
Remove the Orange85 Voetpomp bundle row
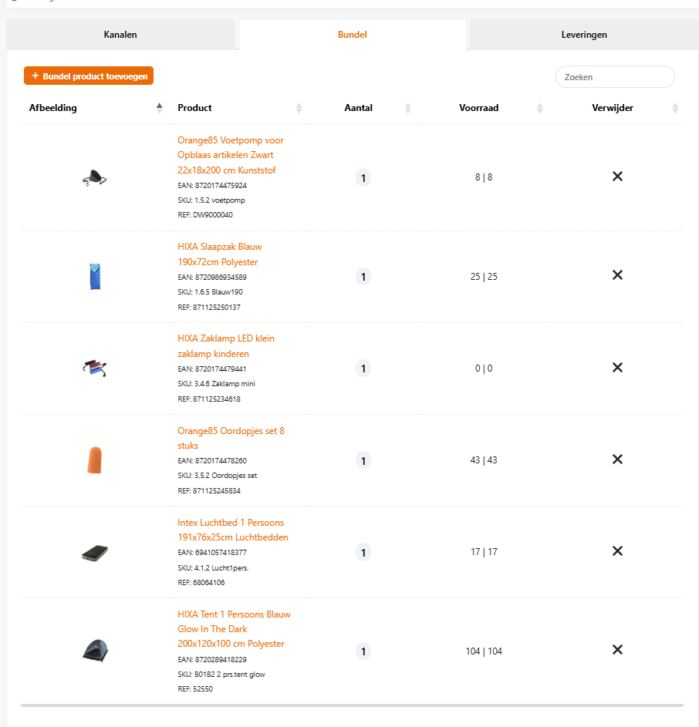coord(617,177)
